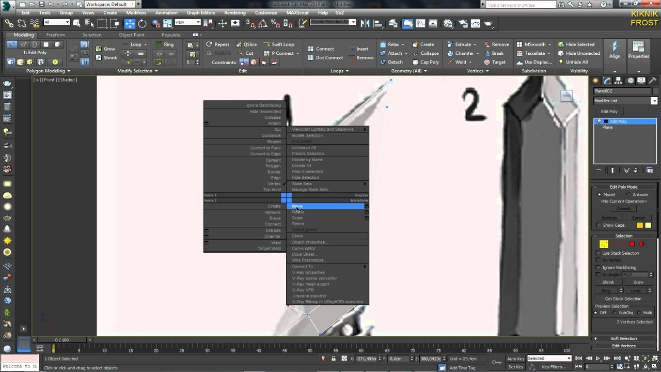Open the Hierarchy command panel tab
Screen dimensions: 661x372
coord(619,81)
